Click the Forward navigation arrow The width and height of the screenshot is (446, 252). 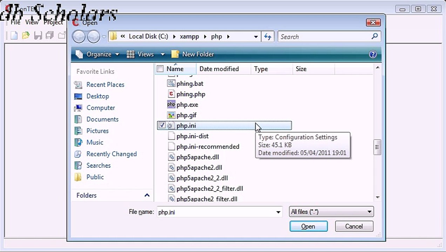tap(93, 36)
